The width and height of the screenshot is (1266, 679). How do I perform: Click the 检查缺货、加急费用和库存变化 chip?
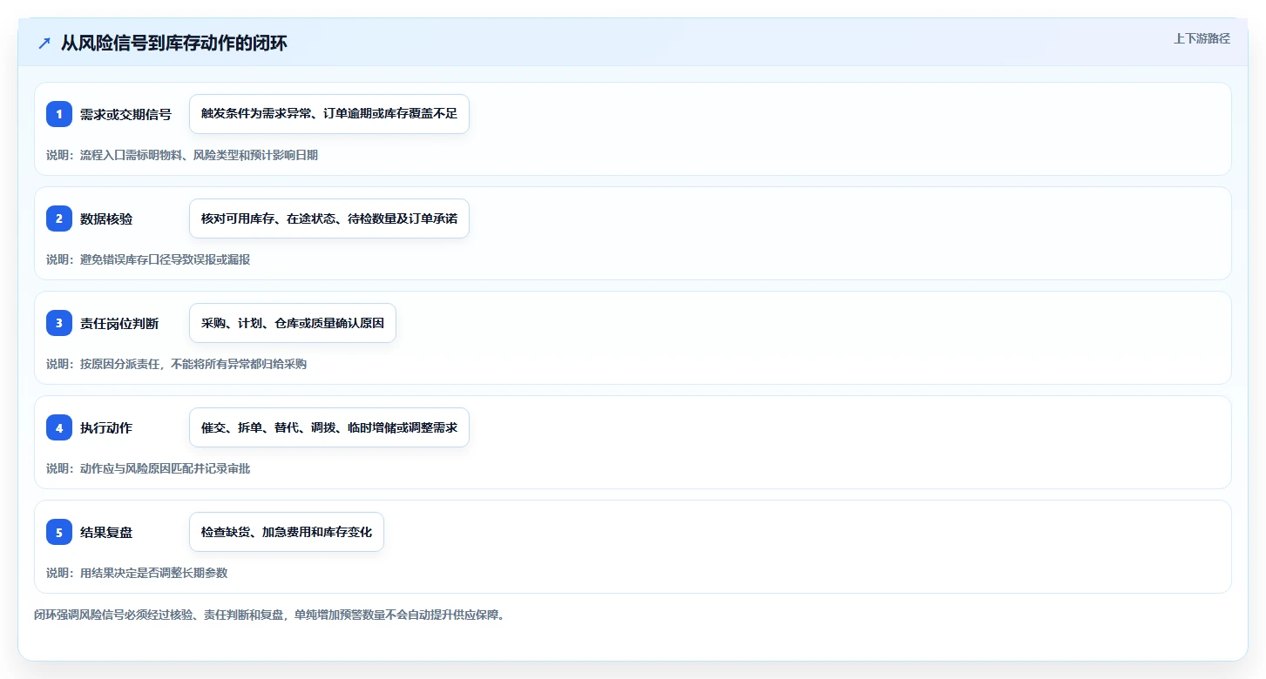click(287, 532)
